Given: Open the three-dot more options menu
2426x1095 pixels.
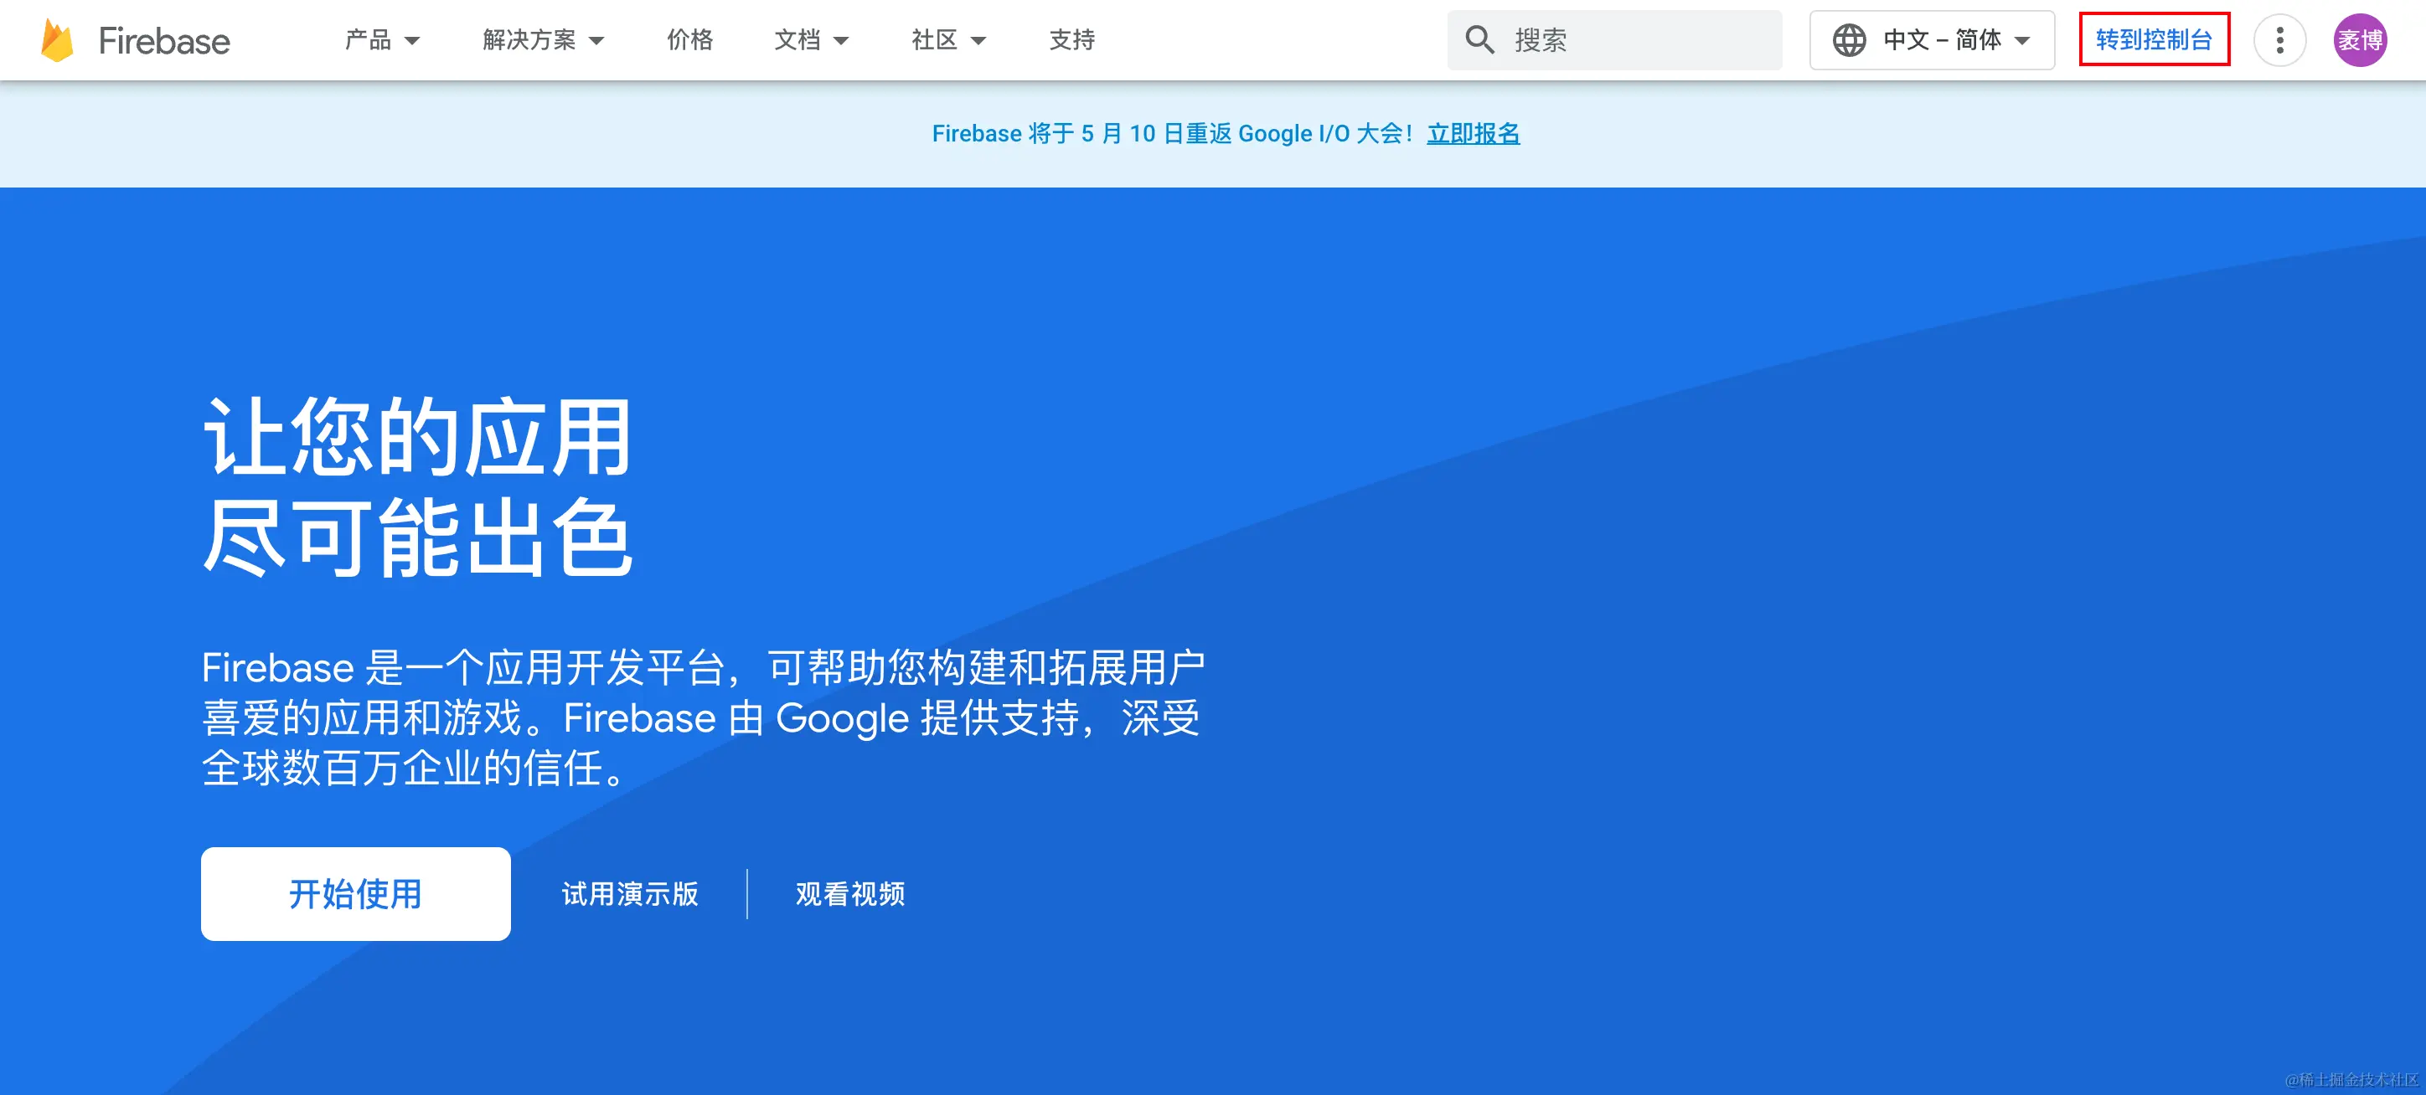Looking at the screenshot, I should click(x=2279, y=40).
